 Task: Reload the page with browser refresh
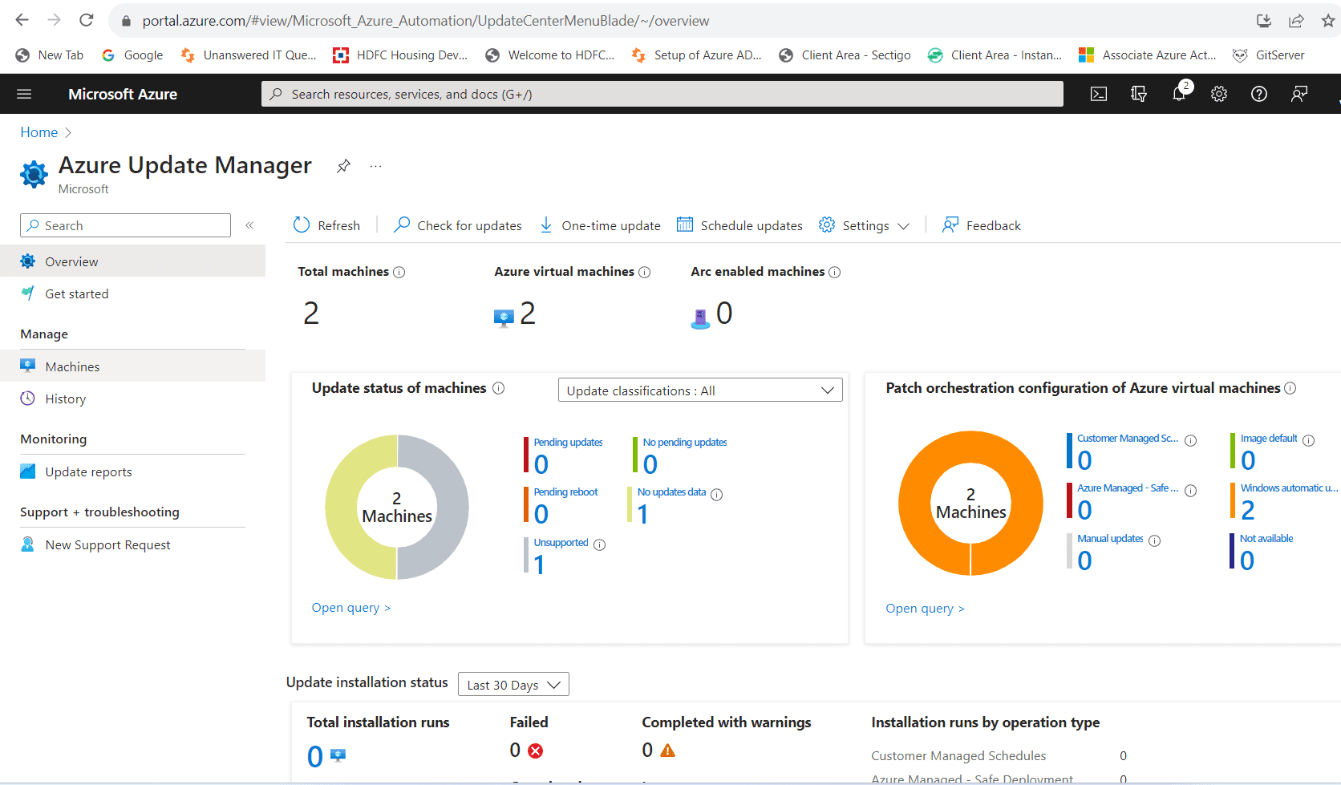click(x=86, y=20)
